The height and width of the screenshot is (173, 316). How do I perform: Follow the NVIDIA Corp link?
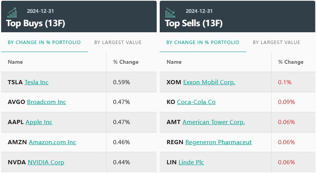[x=46, y=162]
